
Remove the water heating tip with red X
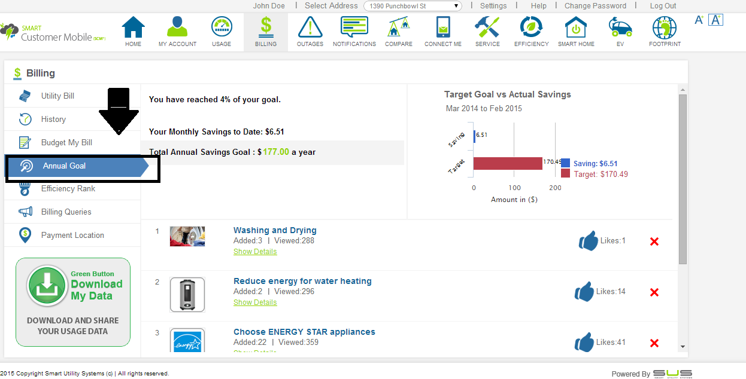[654, 292]
